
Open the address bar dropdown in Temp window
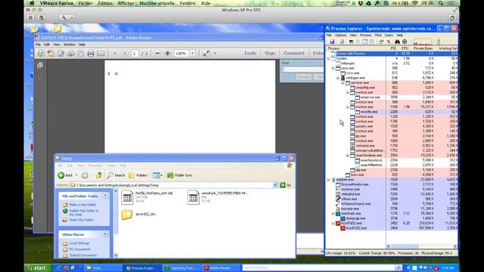[275, 185]
